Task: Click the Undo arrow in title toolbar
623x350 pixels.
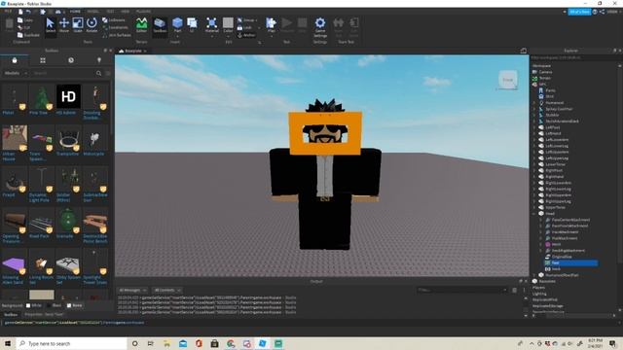Action: tap(28, 12)
